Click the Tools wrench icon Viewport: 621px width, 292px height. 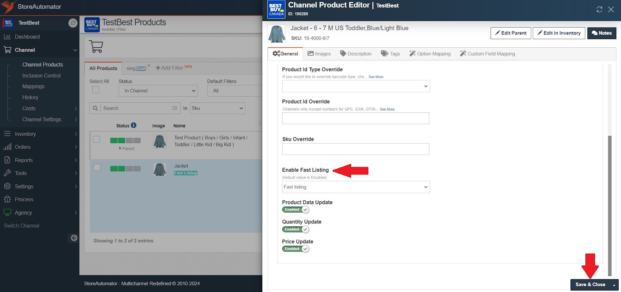coord(7,173)
